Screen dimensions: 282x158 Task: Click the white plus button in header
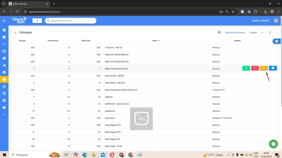[37, 21]
